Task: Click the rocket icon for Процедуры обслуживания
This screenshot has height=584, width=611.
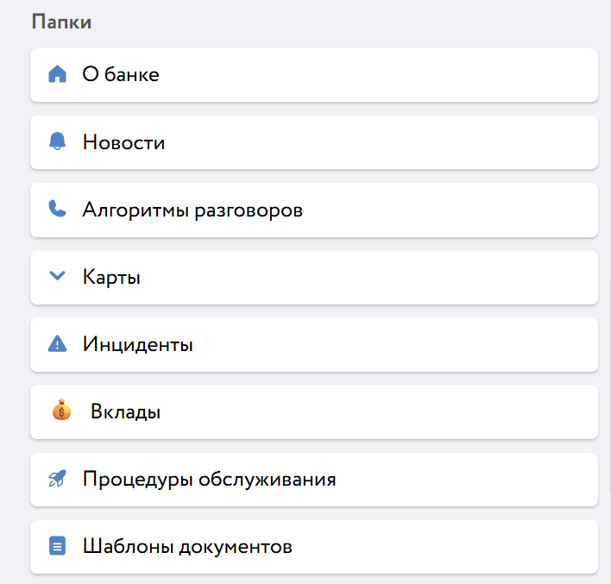Action: [x=58, y=479]
